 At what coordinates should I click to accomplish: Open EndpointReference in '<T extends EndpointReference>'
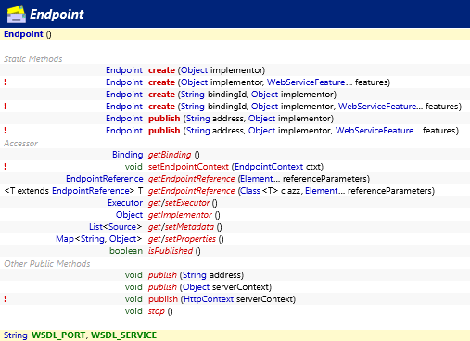tap(91, 191)
